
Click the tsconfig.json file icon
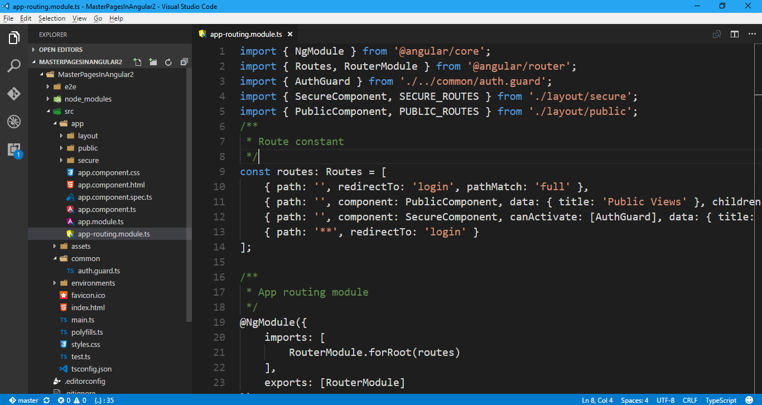(x=64, y=369)
